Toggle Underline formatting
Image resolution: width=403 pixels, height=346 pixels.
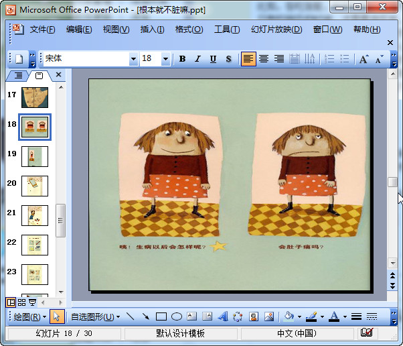pyautogui.click(x=213, y=59)
